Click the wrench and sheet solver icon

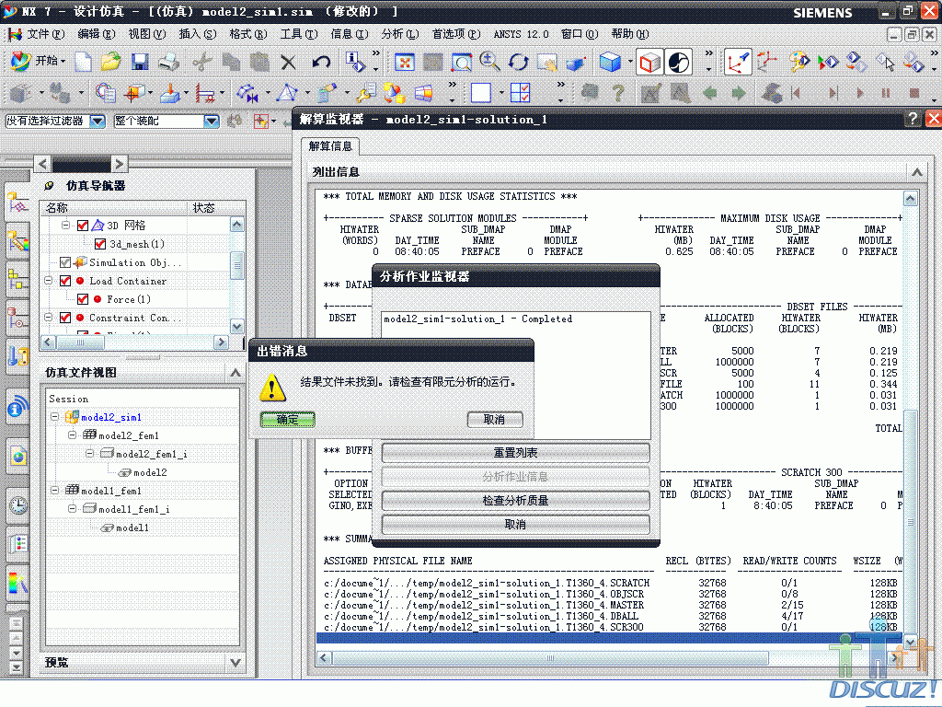365,93
